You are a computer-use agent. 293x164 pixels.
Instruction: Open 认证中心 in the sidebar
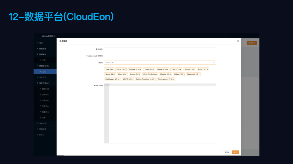click(45, 106)
